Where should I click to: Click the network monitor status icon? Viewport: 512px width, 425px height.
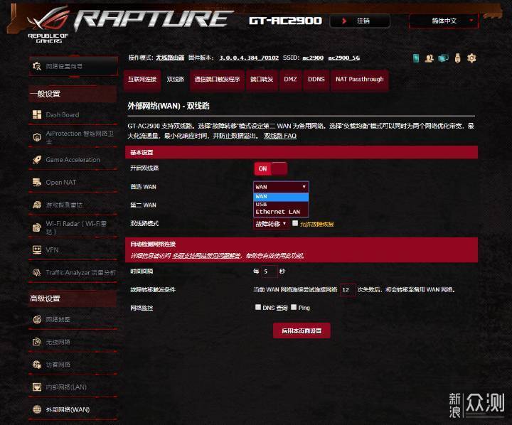pos(443,58)
